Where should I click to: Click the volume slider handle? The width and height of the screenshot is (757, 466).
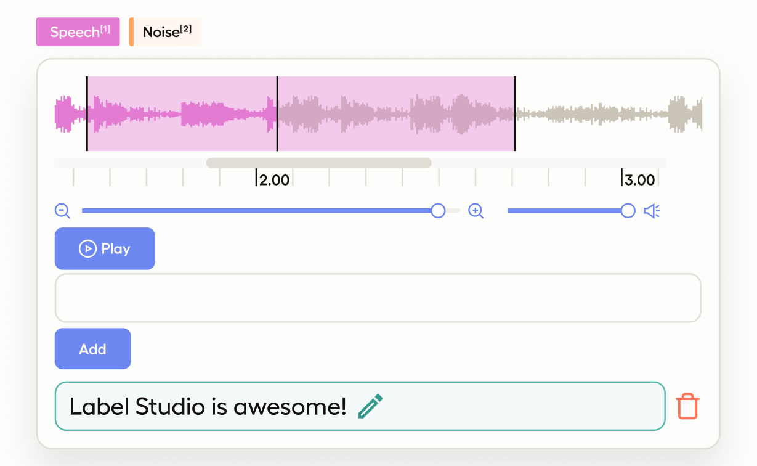click(x=628, y=211)
